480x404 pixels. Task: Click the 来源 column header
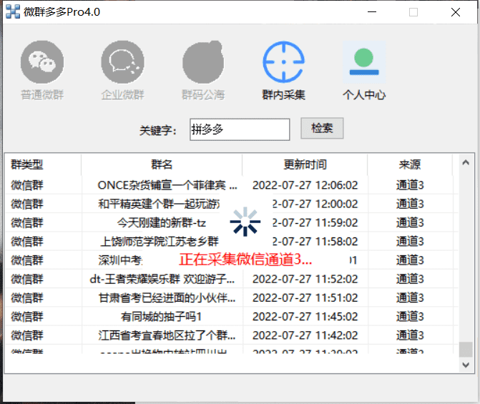click(410, 164)
